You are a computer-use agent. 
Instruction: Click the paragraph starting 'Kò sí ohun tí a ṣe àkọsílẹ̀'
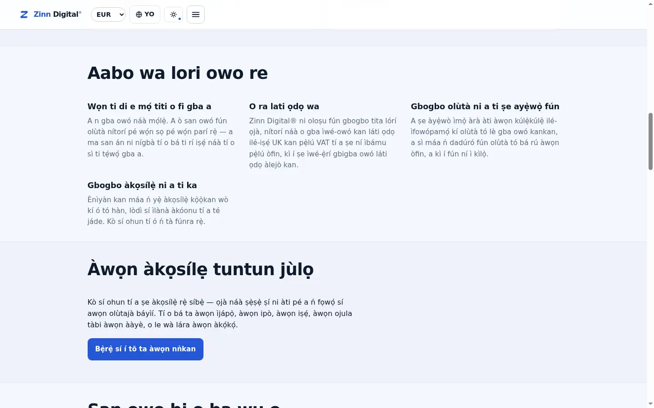click(x=220, y=313)
